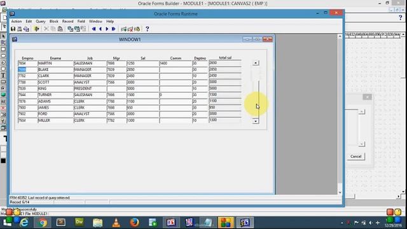Image resolution: width=407 pixels, height=229 pixels.
Task: Click the Remove Record toolbar icon
Action: [x=130, y=29]
